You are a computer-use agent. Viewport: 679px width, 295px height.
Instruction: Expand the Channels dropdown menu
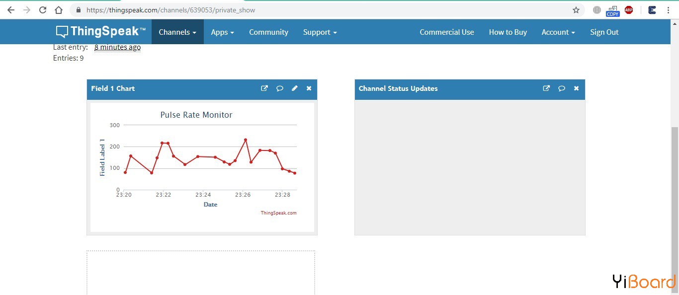177,32
